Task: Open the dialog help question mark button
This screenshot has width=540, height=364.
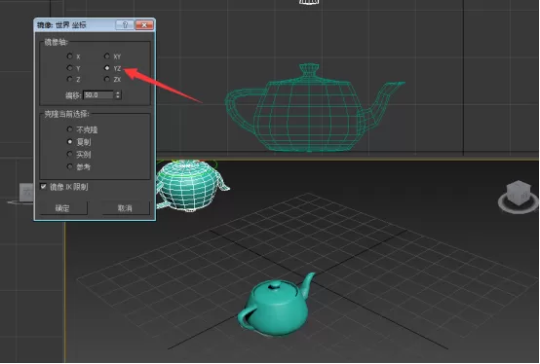Action: coord(125,24)
